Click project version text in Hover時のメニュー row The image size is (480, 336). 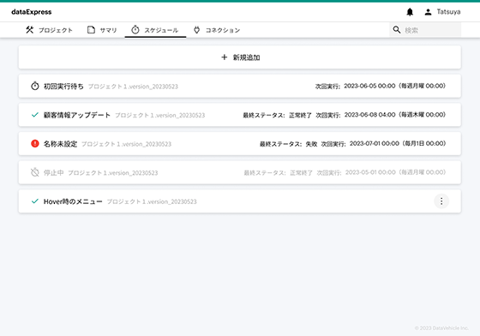click(152, 201)
